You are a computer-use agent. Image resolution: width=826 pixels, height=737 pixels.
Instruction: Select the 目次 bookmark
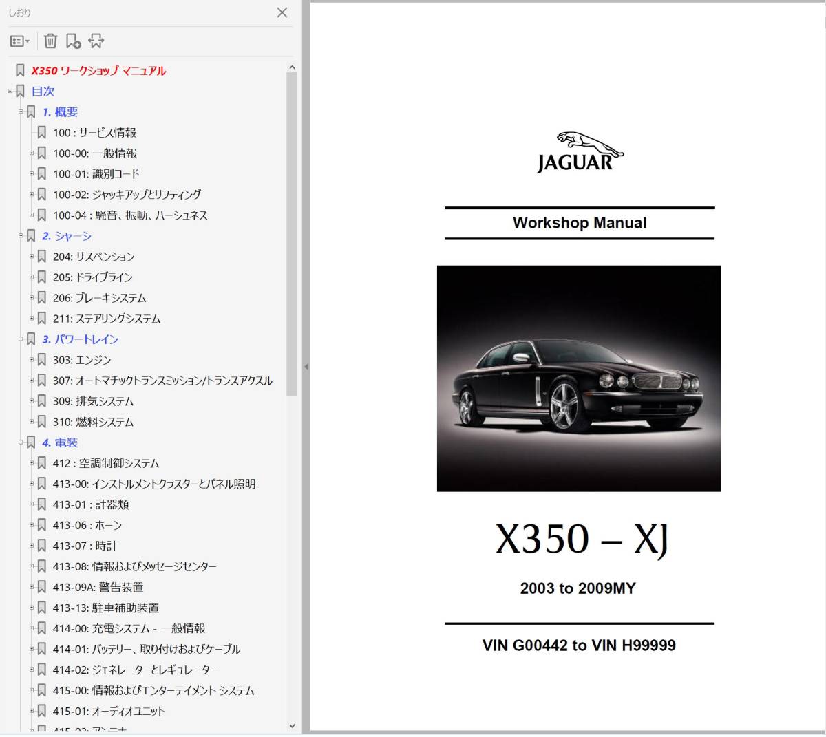43,92
